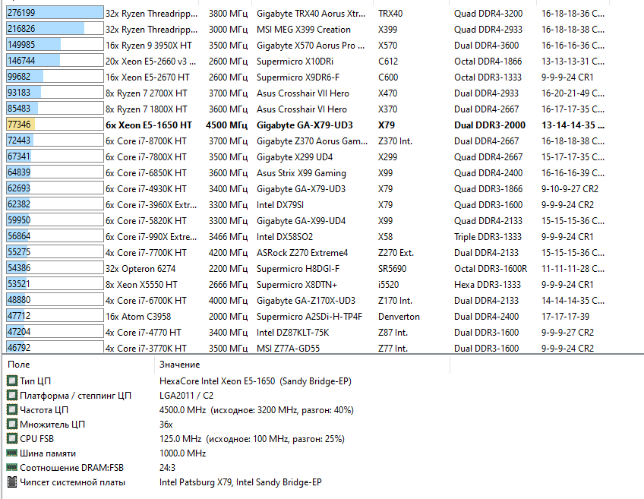Click the LGA2011 / C2 value
This screenshot has width=644, height=499.
[x=187, y=395]
